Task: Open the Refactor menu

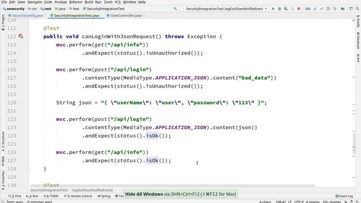Action: (76, 2)
